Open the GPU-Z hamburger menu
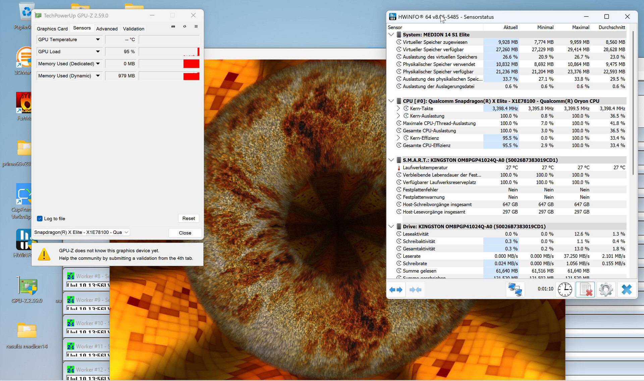Screen dimensions: 644x381 [x=196, y=26]
